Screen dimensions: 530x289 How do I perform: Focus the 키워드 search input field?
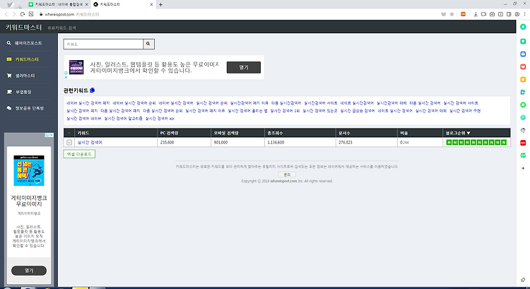(x=103, y=44)
